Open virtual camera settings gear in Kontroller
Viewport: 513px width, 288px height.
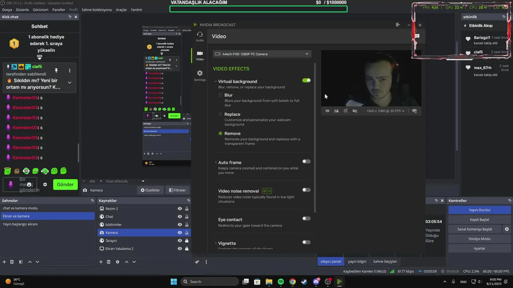(507, 229)
